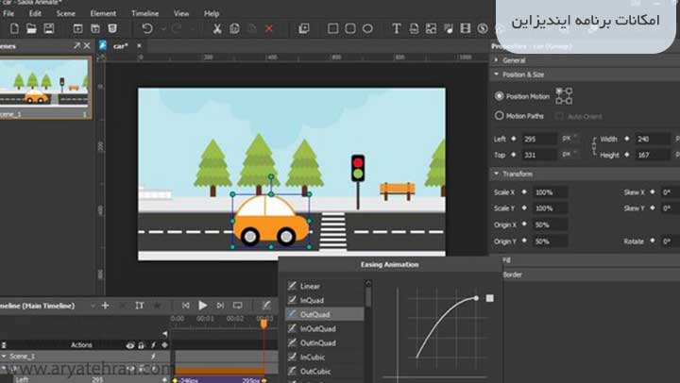Screen dimensions: 680x383
Task: Select the Position Motion radio button
Action: point(500,96)
